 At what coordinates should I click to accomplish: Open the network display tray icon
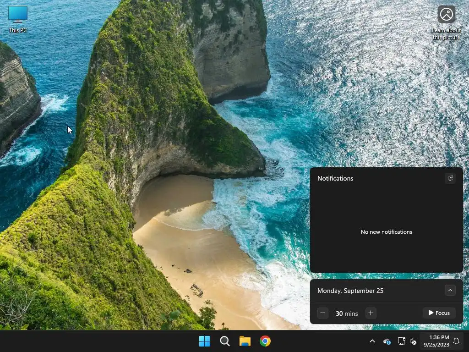[401, 341]
